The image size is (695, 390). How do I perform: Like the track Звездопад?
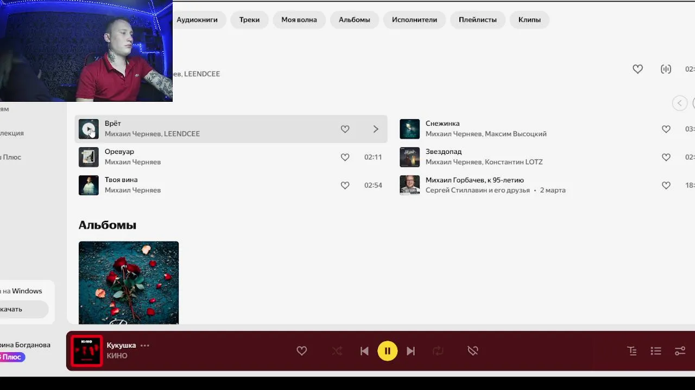(666, 157)
